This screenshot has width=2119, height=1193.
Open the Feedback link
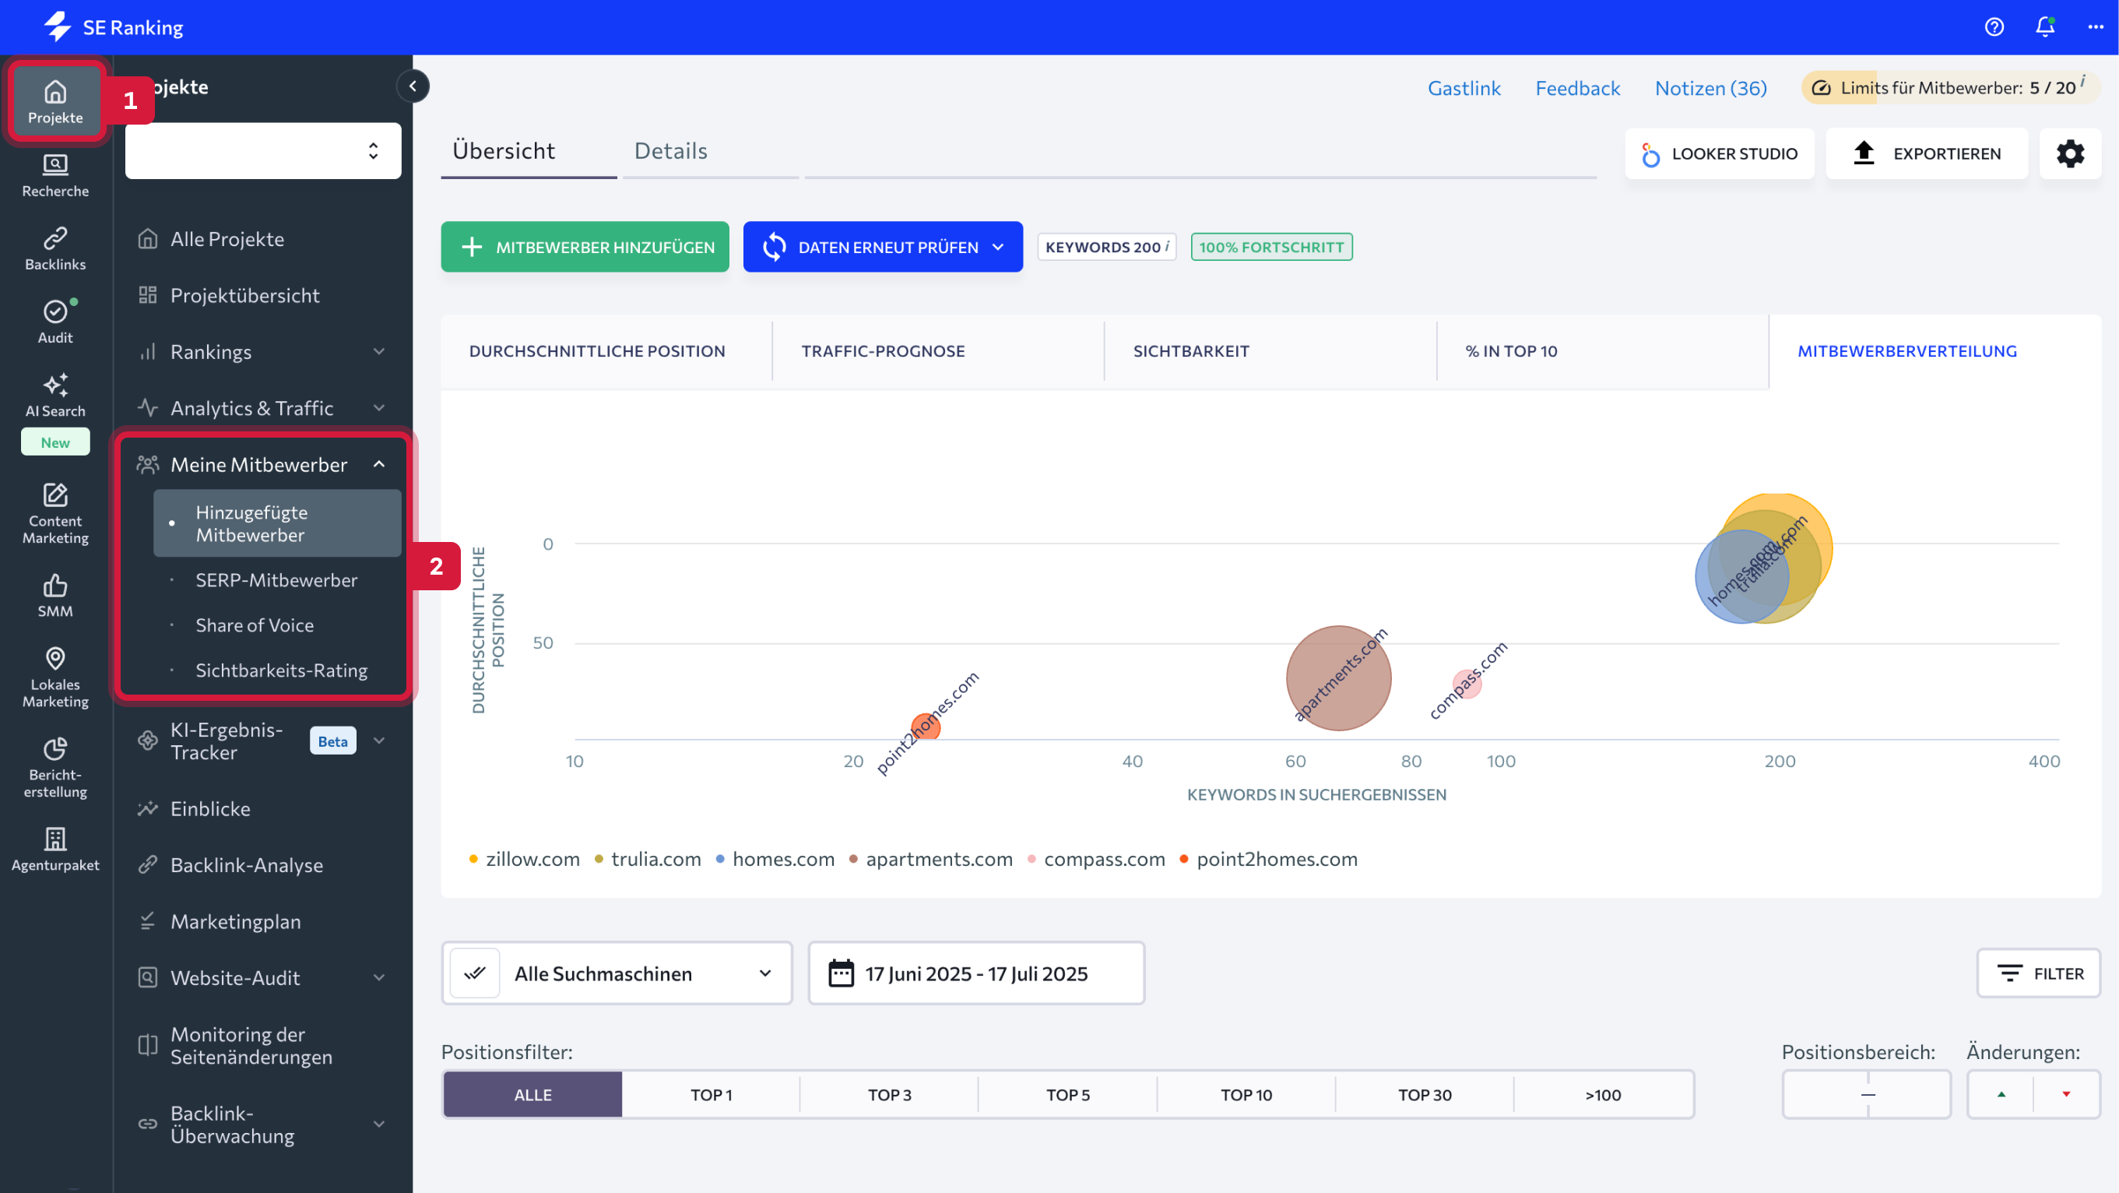(1577, 88)
